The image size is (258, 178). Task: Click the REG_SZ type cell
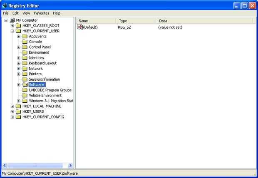click(x=124, y=27)
